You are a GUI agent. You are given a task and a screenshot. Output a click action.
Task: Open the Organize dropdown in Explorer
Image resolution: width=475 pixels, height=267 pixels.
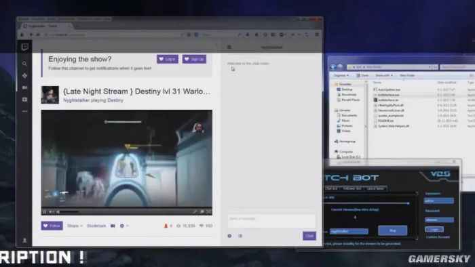point(341,75)
